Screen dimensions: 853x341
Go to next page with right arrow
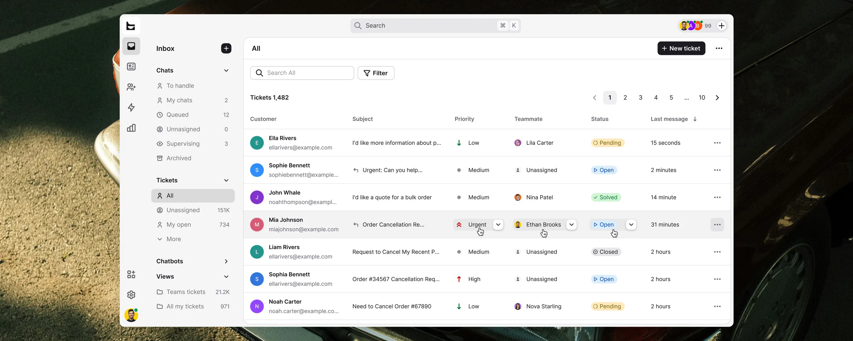717,98
